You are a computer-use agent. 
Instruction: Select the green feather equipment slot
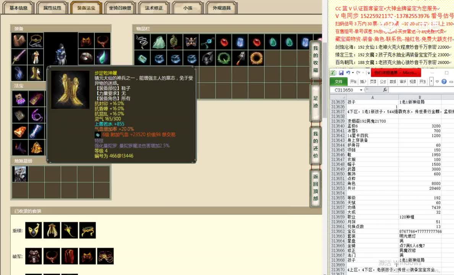102,57
